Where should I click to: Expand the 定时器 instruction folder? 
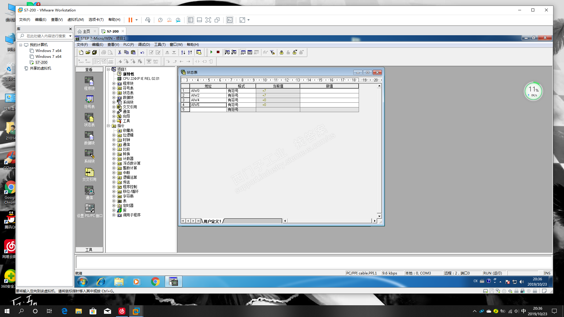[x=114, y=205]
